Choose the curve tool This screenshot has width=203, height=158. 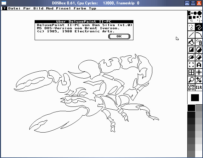point(199,35)
